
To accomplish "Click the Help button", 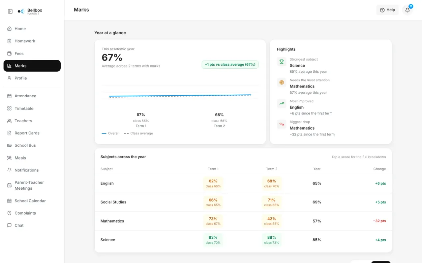I will 387,10.
